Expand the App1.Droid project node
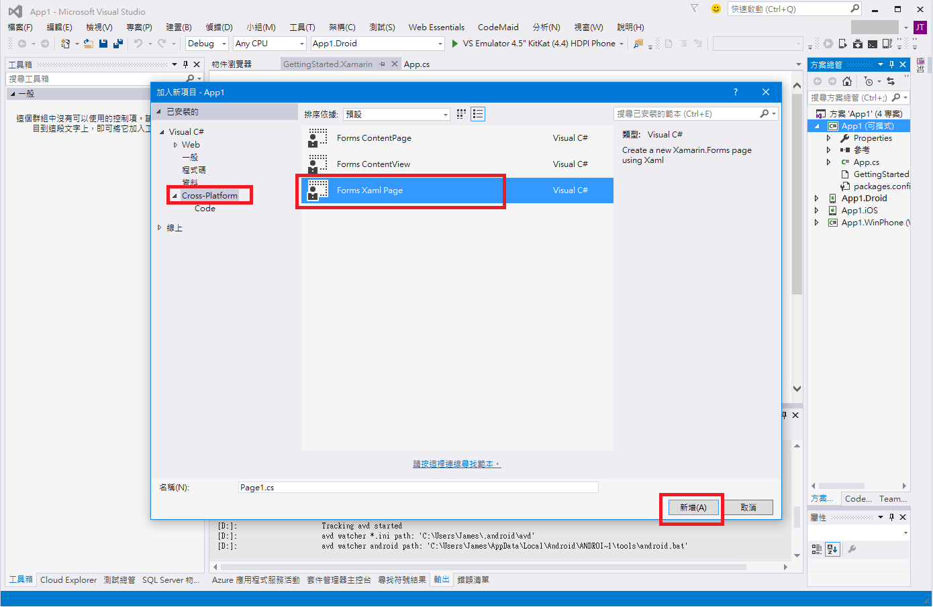 [817, 199]
